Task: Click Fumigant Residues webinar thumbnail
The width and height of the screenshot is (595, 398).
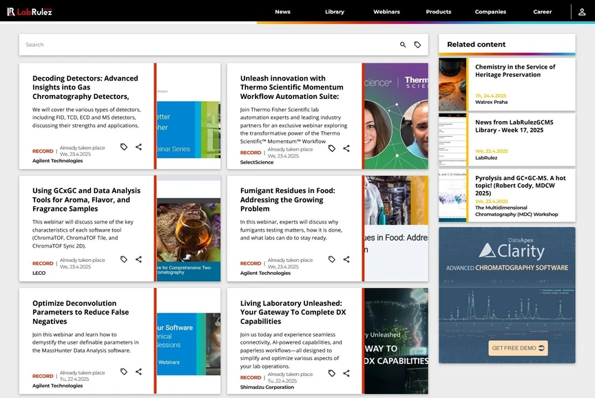Action: pos(396,228)
